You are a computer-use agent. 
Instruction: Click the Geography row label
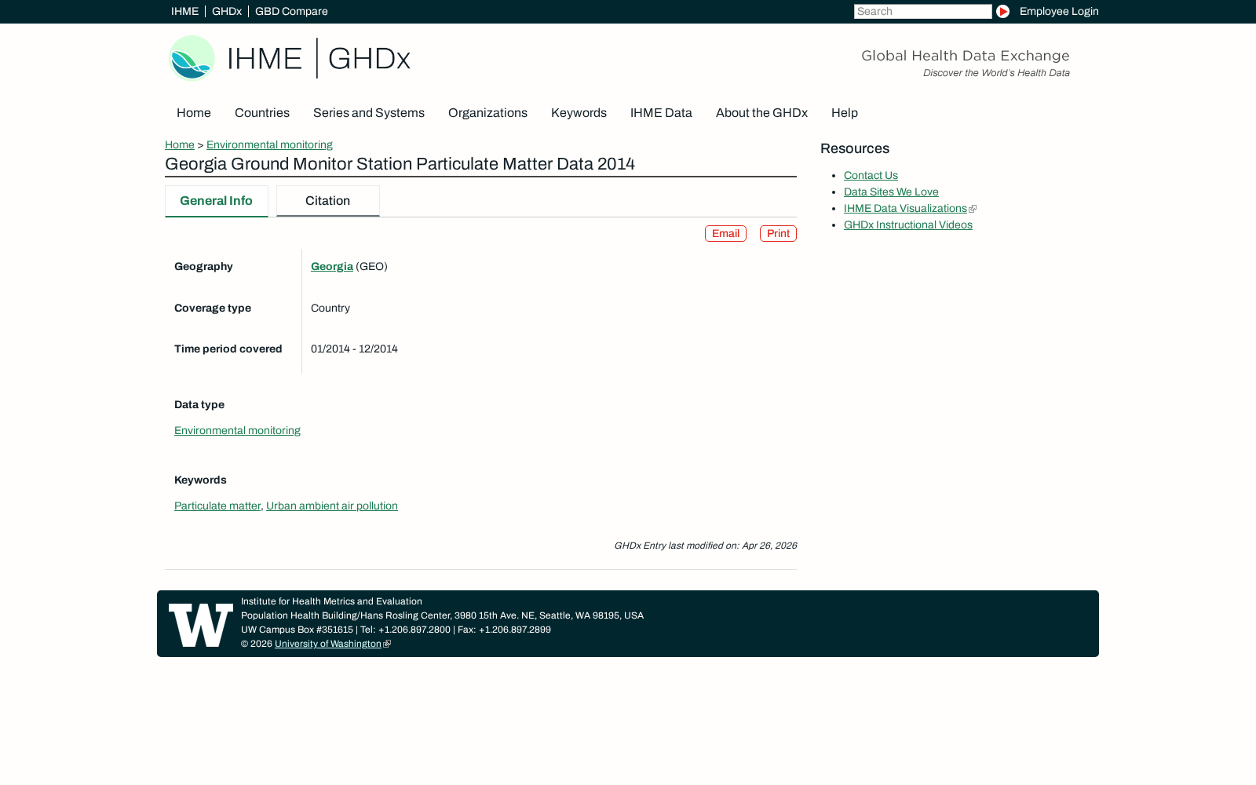click(x=203, y=267)
